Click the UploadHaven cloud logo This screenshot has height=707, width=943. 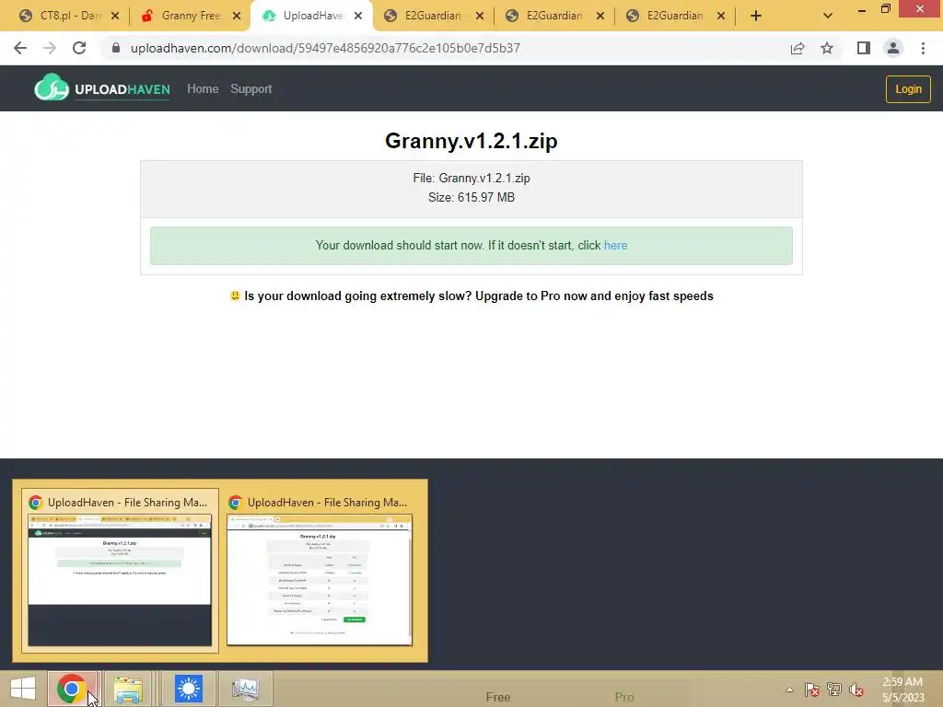(x=102, y=88)
